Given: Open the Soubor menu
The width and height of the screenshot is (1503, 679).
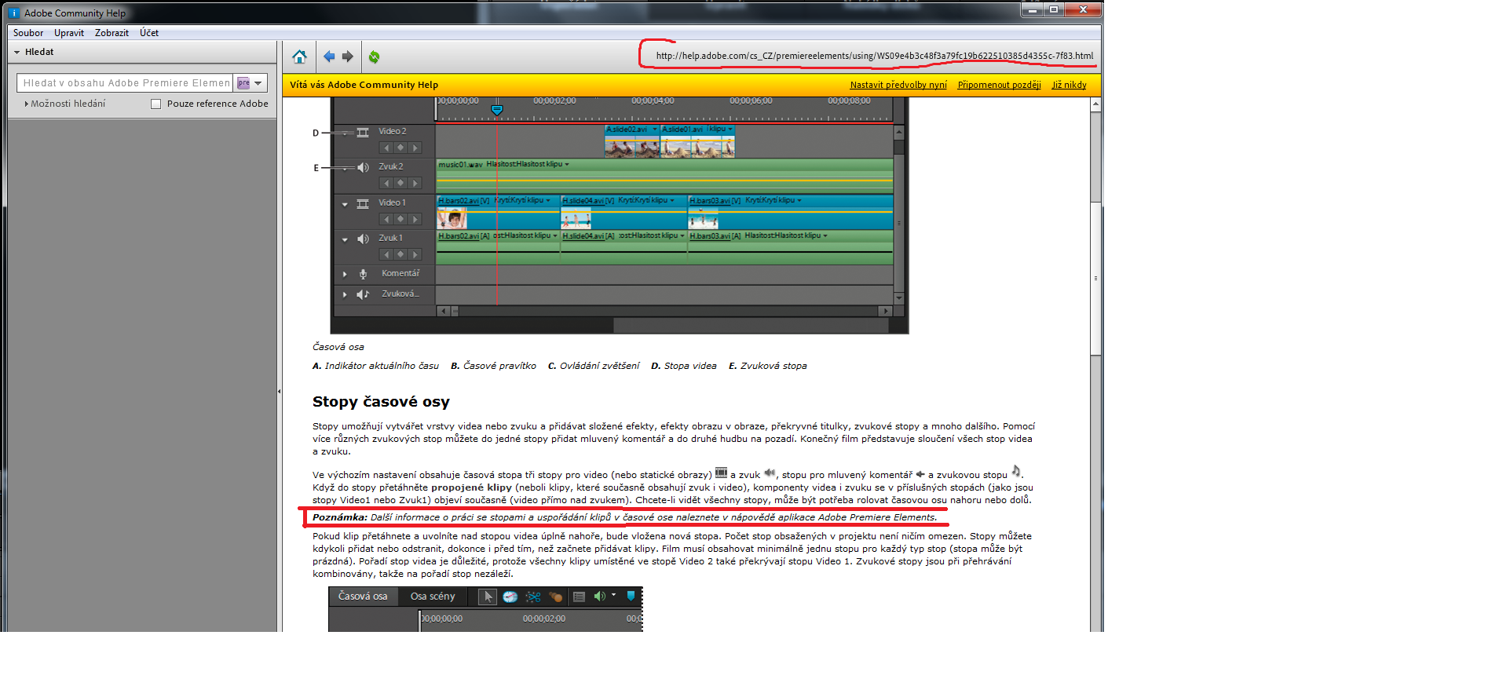Looking at the screenshot, I should [x=28, y=33].
